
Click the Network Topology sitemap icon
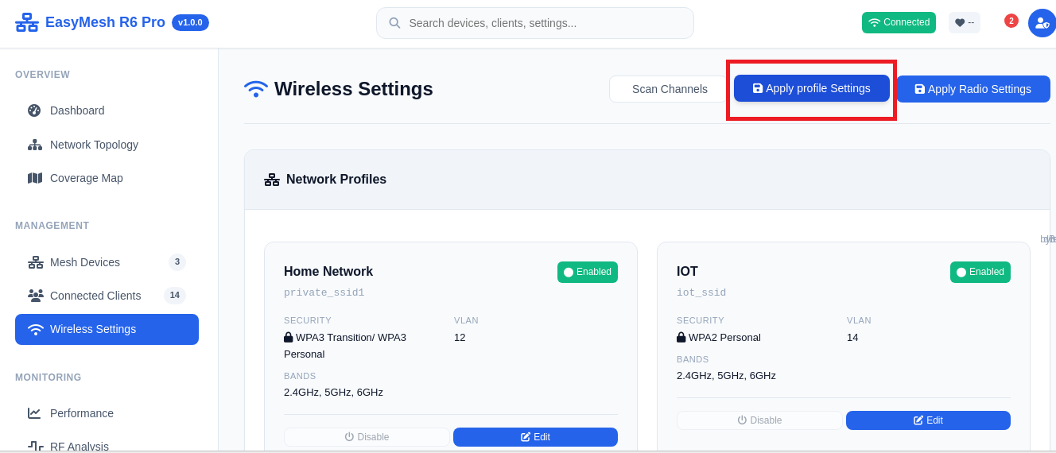pyautogui.click(x=35, y=145)
